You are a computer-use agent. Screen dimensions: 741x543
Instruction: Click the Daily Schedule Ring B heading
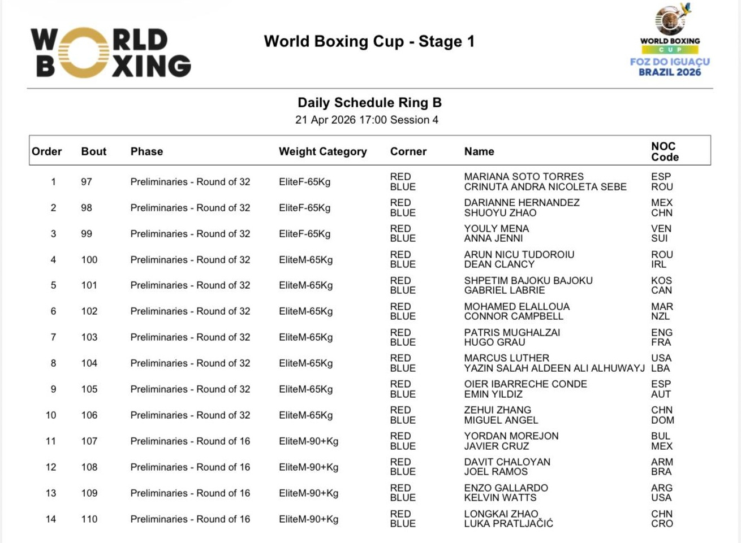(369, 103)
